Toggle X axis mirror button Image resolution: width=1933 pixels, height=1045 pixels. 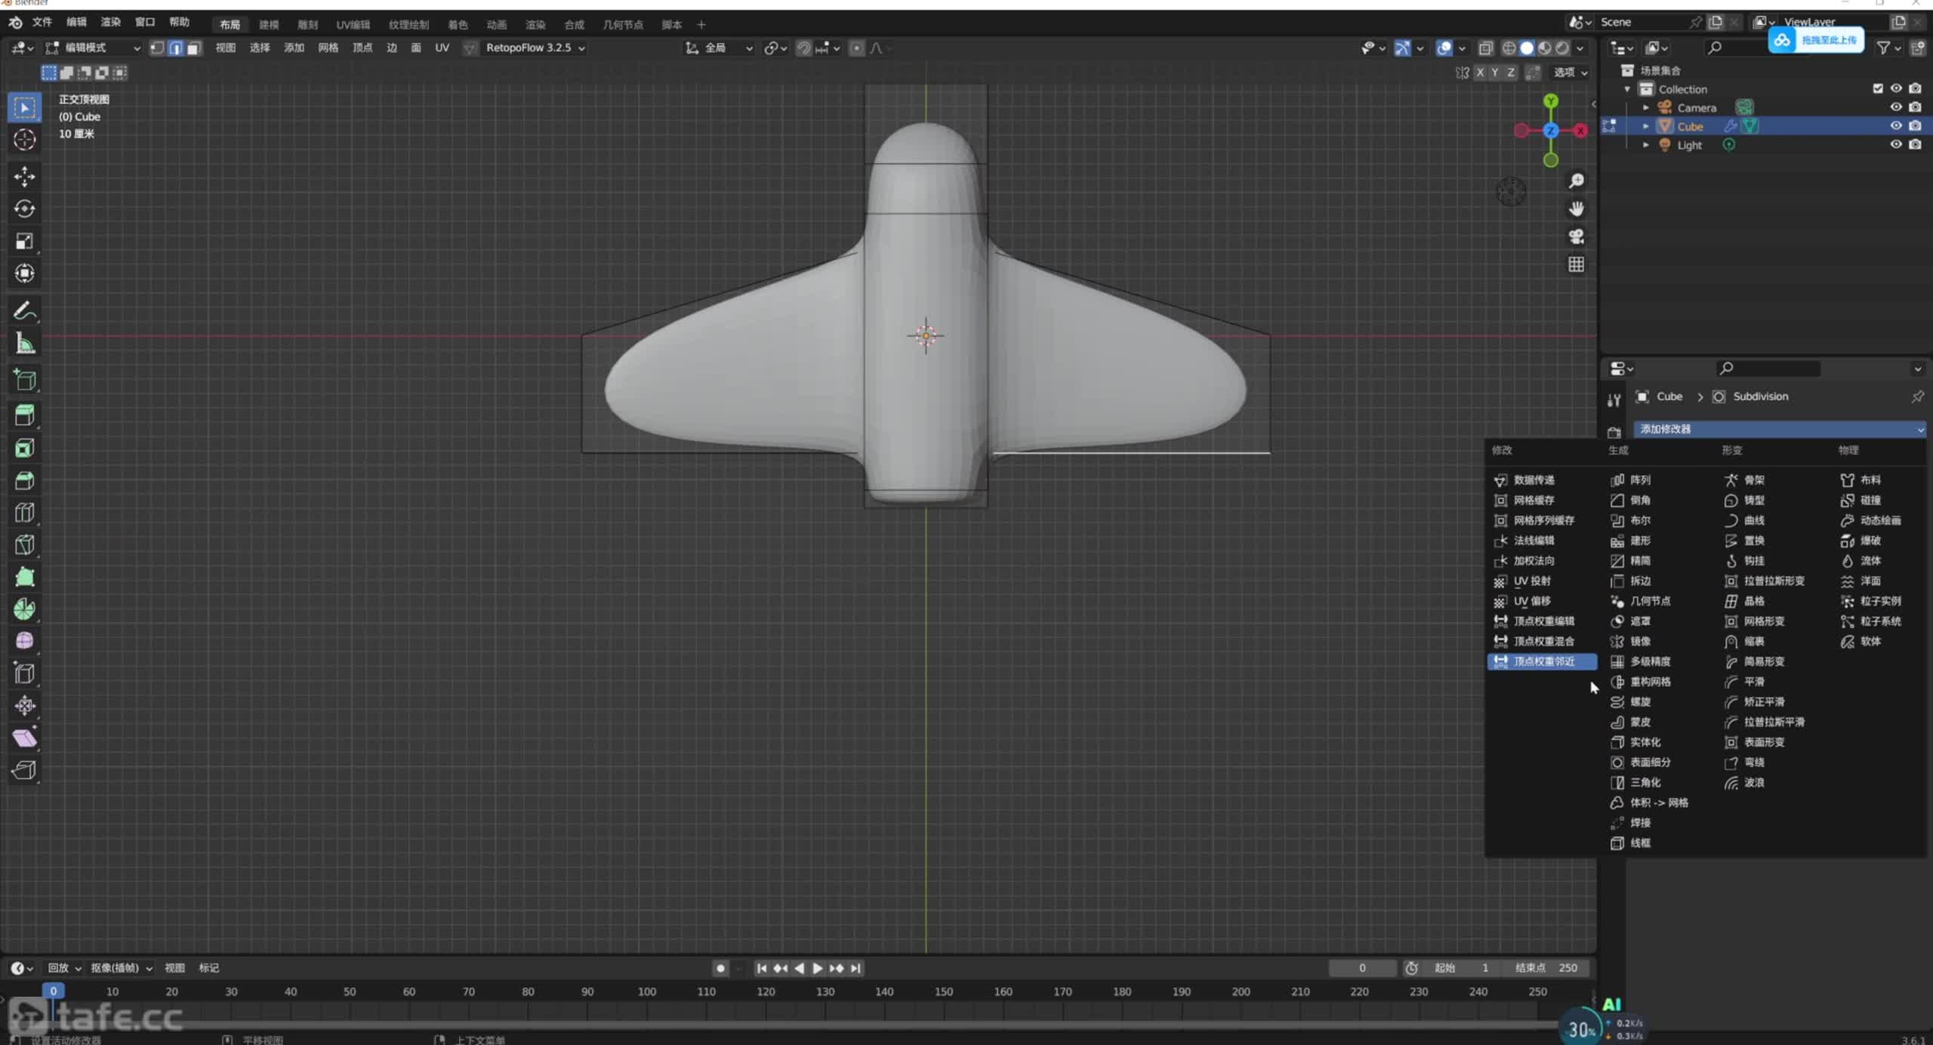[1480, 72]
